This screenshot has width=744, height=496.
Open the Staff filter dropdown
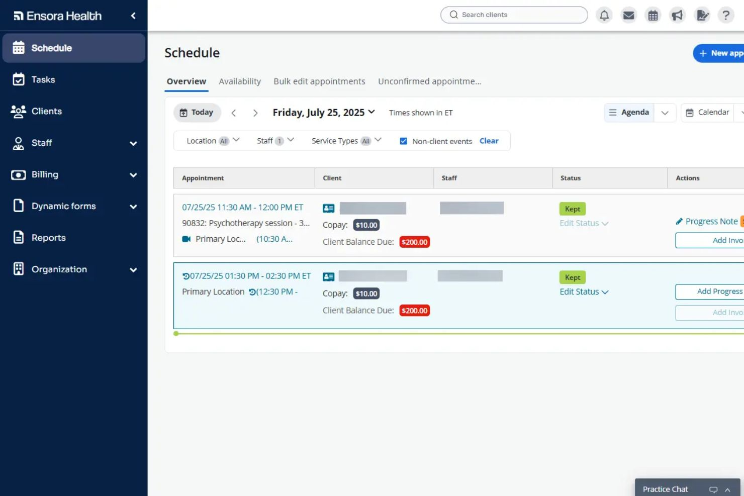275,141
